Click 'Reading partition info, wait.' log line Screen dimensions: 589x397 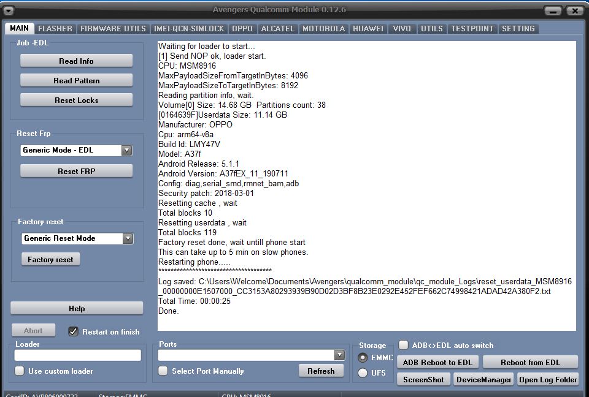[x=206, y=95]
